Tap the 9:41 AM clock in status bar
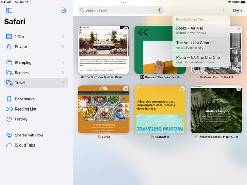Viewport: 247px width, 185px height. click(6, 2)
